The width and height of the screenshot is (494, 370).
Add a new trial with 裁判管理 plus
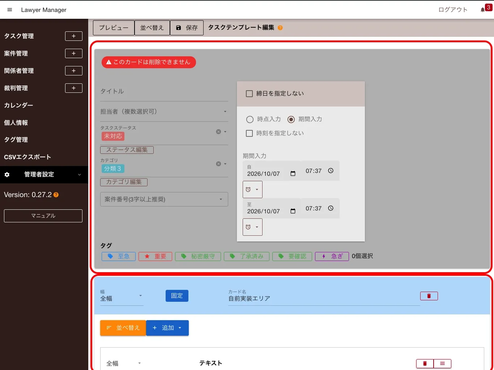(74, 88)
